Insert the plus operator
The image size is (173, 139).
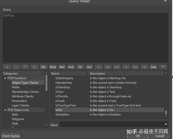7,67
